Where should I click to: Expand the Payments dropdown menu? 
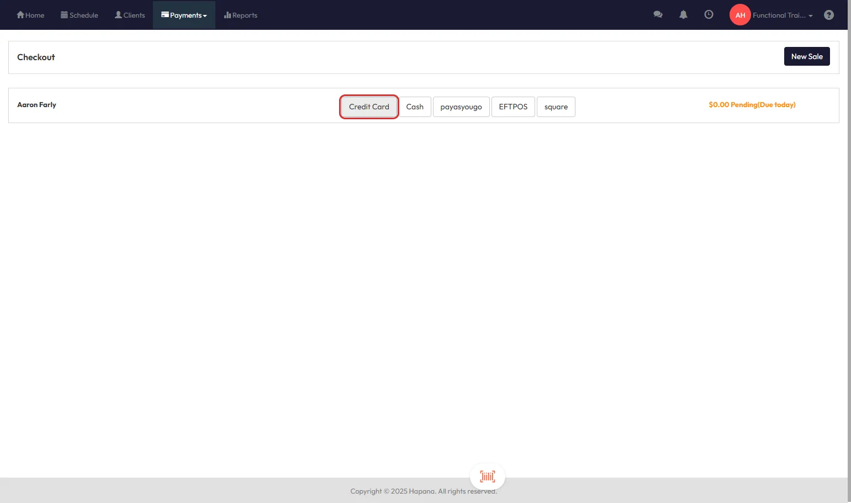coord(184,15)
